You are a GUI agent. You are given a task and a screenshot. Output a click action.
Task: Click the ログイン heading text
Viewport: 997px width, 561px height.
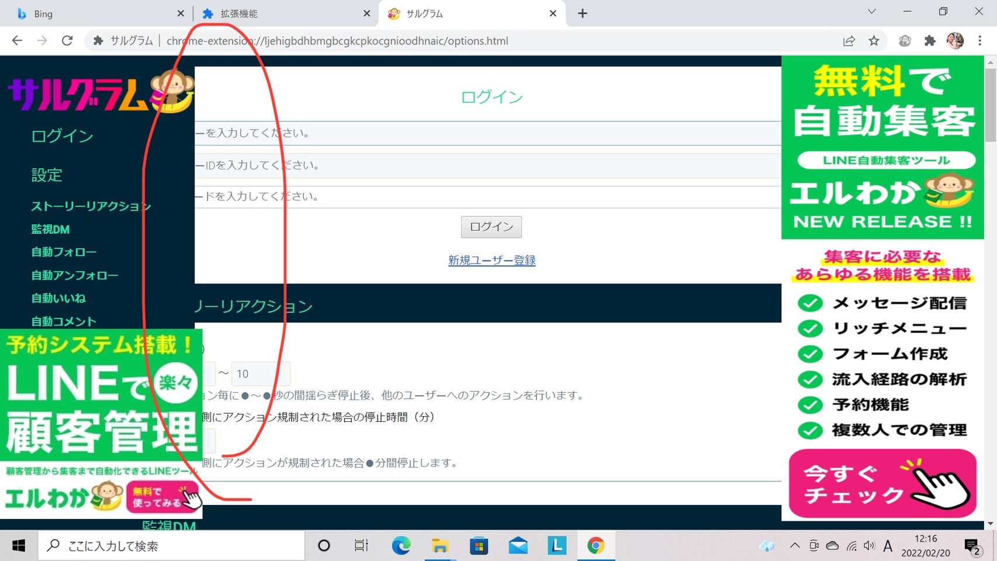[491, 97]
